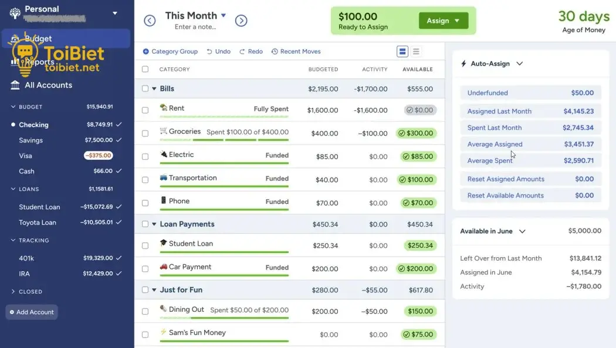Collapse the Auto-Assign panel chevron
616x348 pixels.
(x=519, y=63)
